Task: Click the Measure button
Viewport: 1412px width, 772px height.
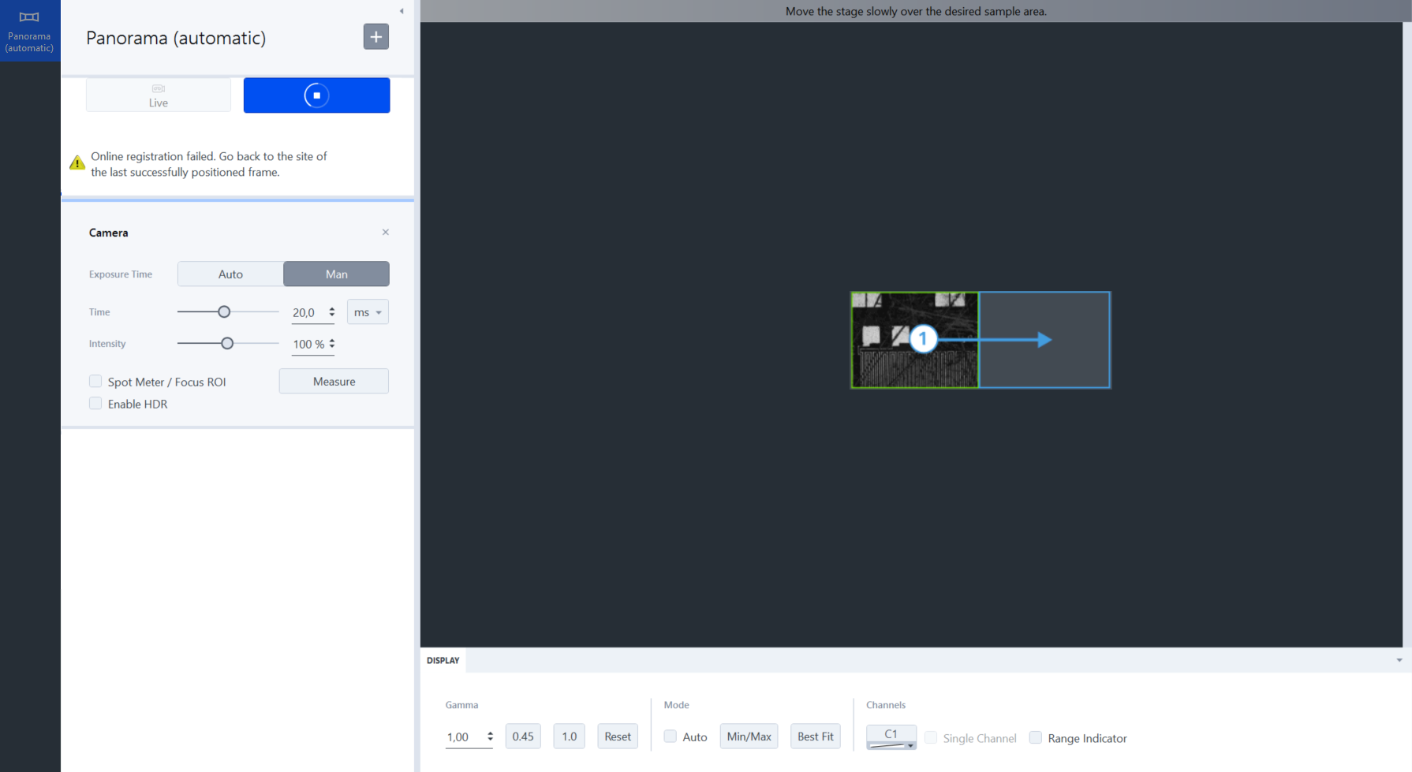Action: point(334,381)
